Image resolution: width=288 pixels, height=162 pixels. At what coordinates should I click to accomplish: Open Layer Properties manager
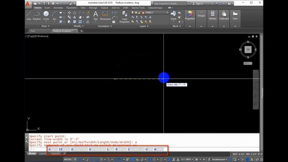[125, 17]
